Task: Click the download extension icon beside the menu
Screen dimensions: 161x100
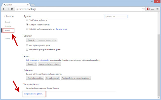Action: pos(153,9)
